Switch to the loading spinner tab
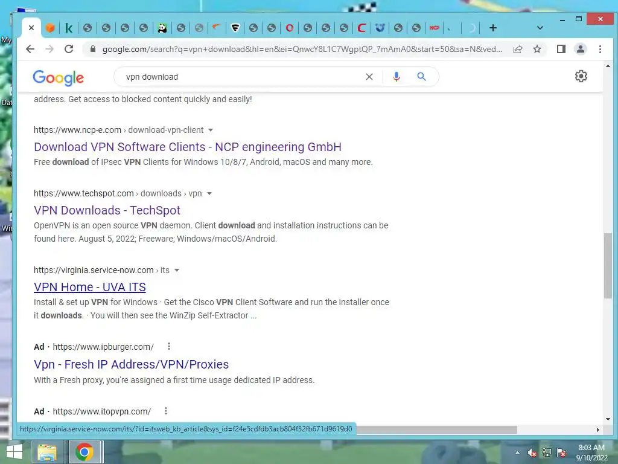The height and width of the screenshot is (464, 618). [x=471, y=28]
